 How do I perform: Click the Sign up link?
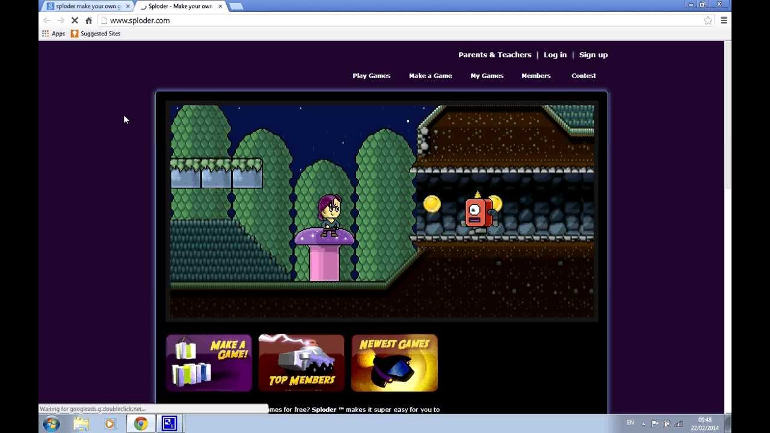593,55
